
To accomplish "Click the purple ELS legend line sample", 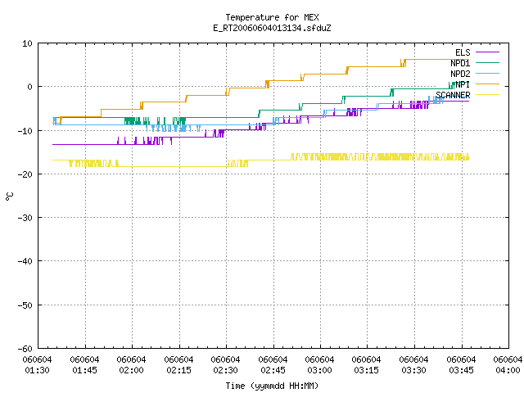I will pyautogui.click(x=487, y=52).
